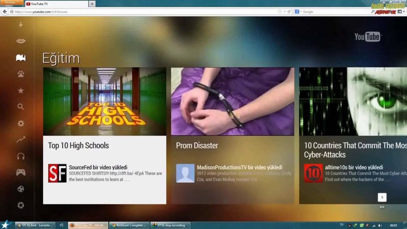Bookmark page with star icon

click(280, 12)
